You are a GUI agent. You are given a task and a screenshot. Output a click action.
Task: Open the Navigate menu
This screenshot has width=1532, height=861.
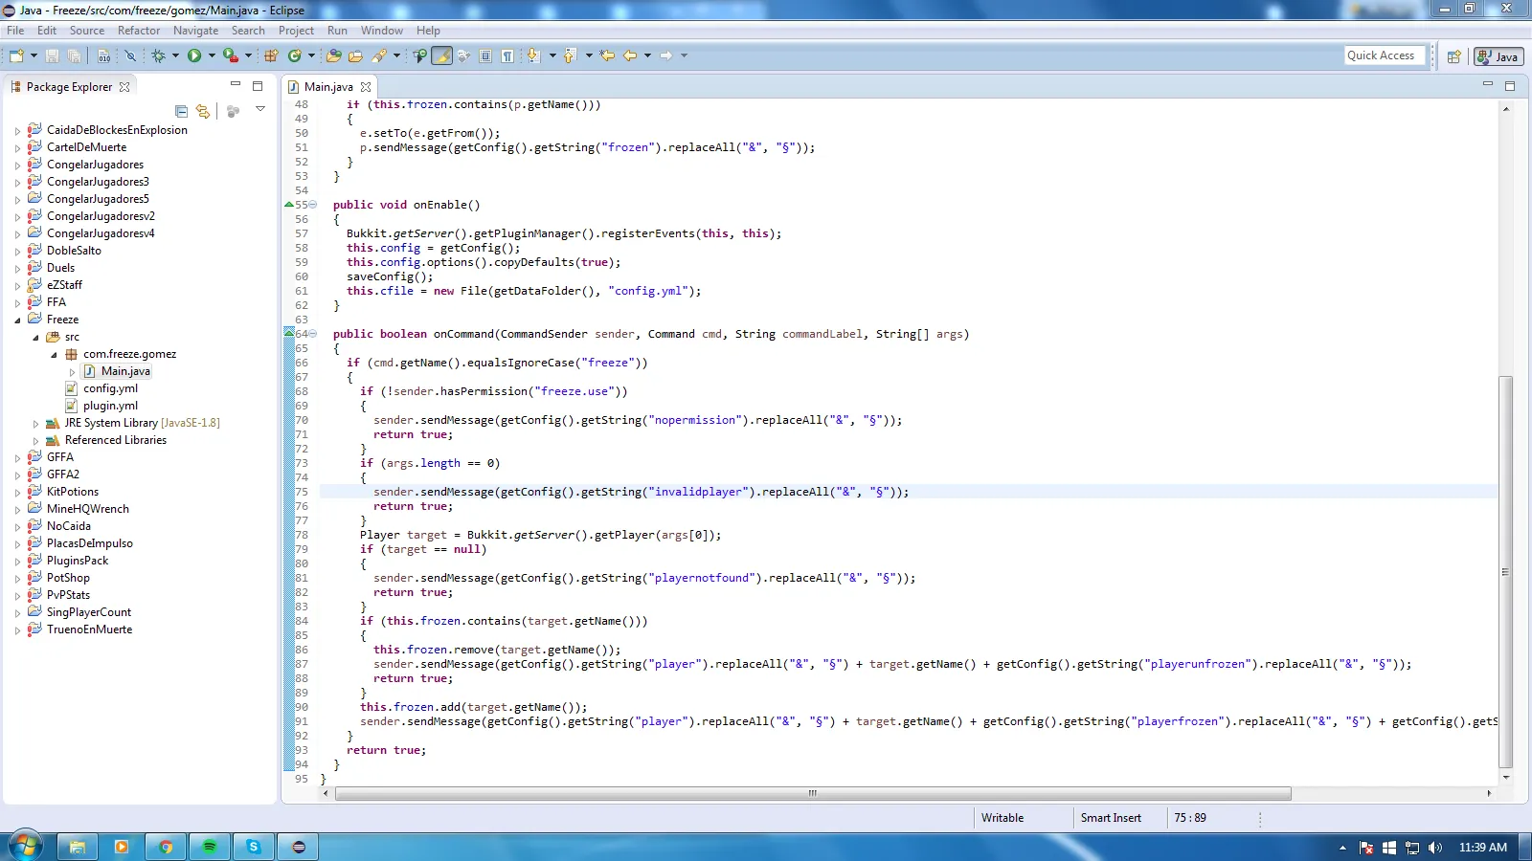tap(195, 31)
